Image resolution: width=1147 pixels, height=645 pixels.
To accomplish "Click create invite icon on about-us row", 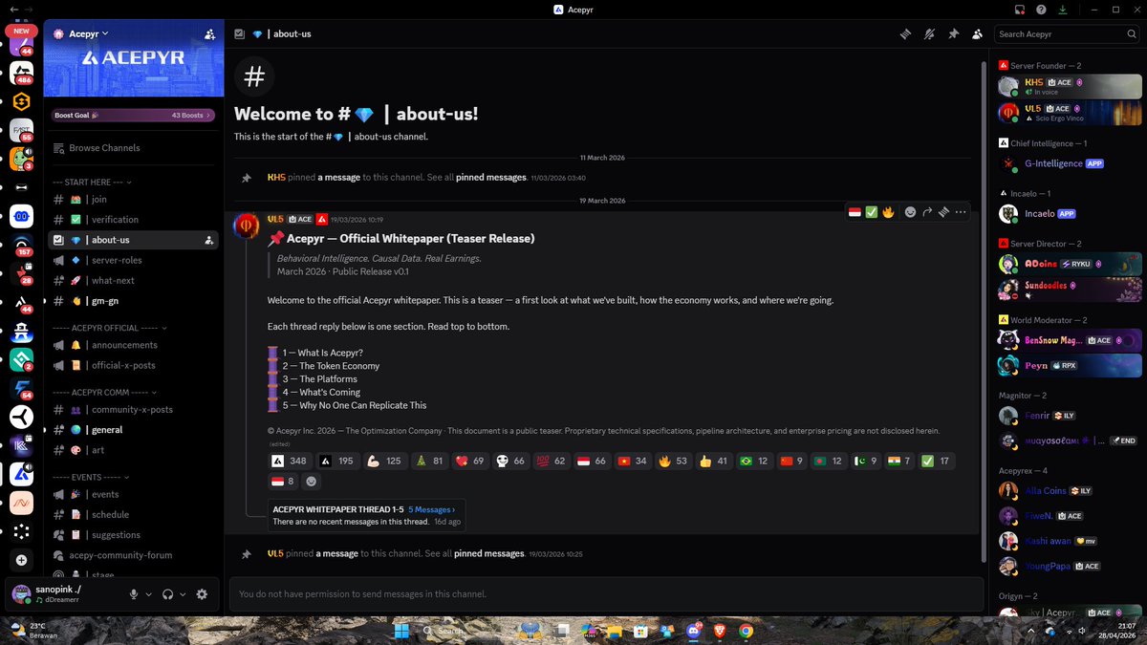I will coord(208,240).
